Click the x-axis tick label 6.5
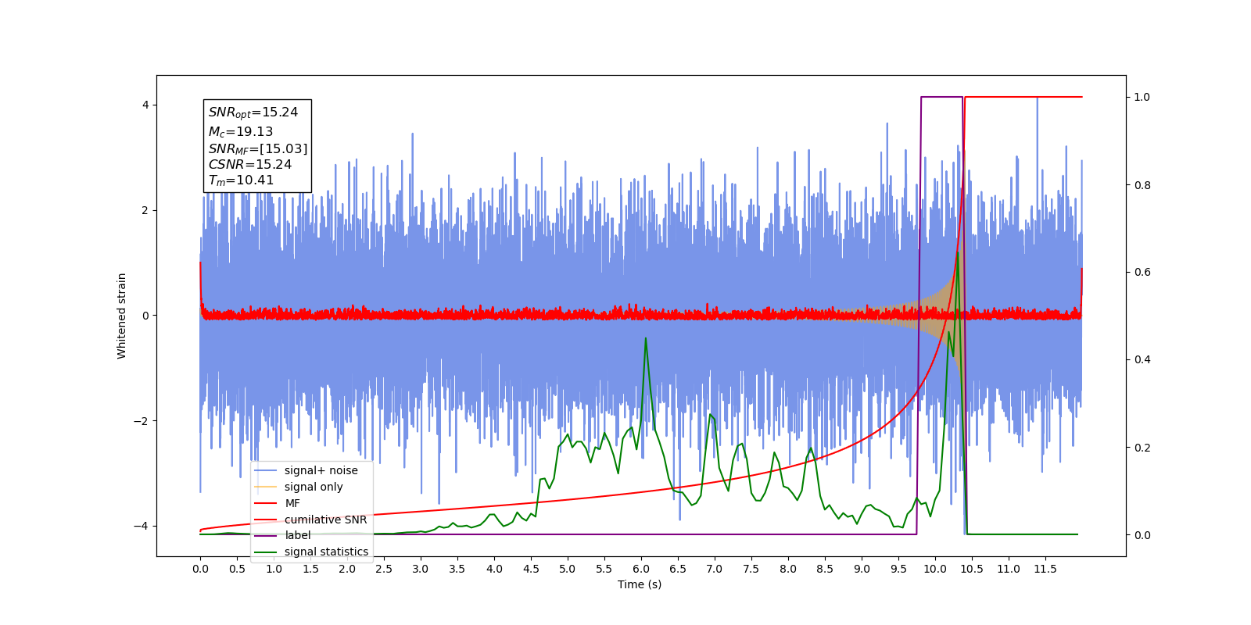This screenshot has width=1251, height=625. [x=678, y=569]
